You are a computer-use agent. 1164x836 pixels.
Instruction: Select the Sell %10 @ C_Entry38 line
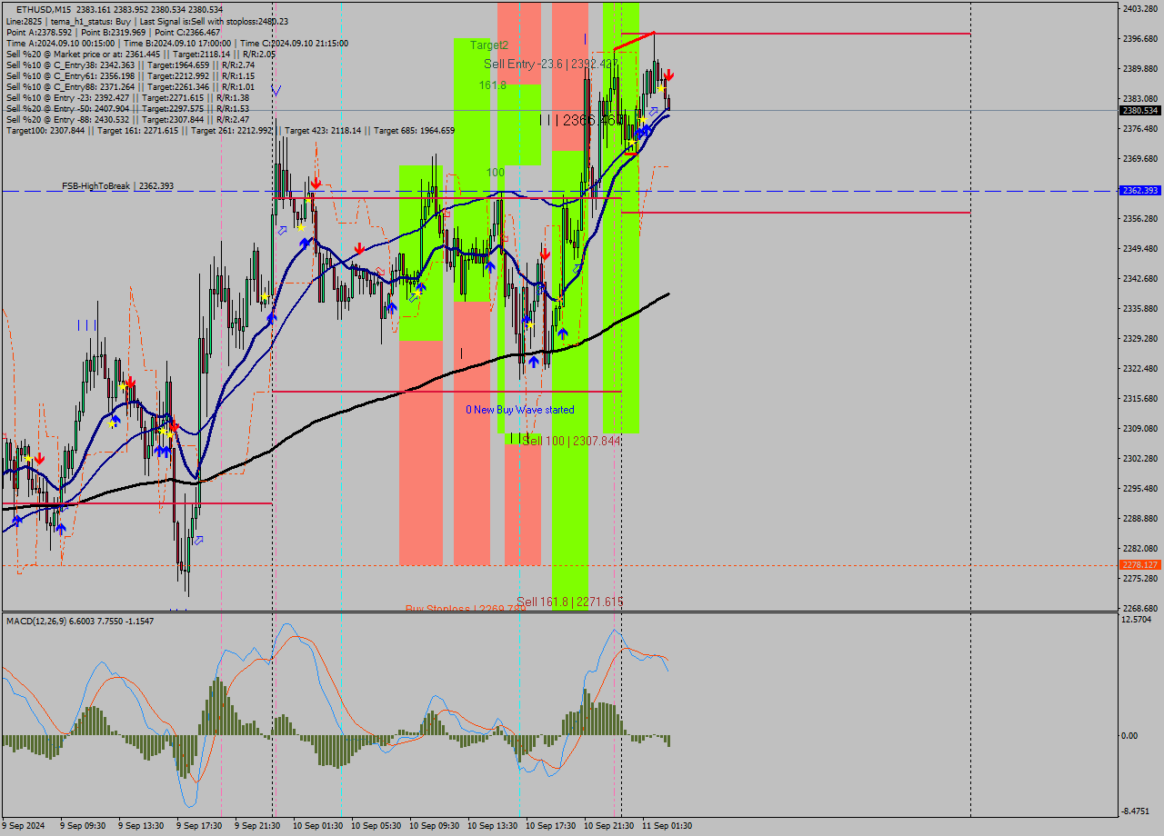pos(130,65)
